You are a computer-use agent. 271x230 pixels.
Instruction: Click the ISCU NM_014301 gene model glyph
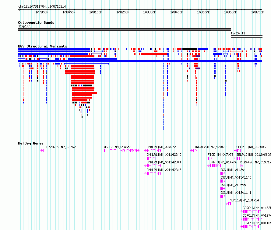tap(223, 173)
